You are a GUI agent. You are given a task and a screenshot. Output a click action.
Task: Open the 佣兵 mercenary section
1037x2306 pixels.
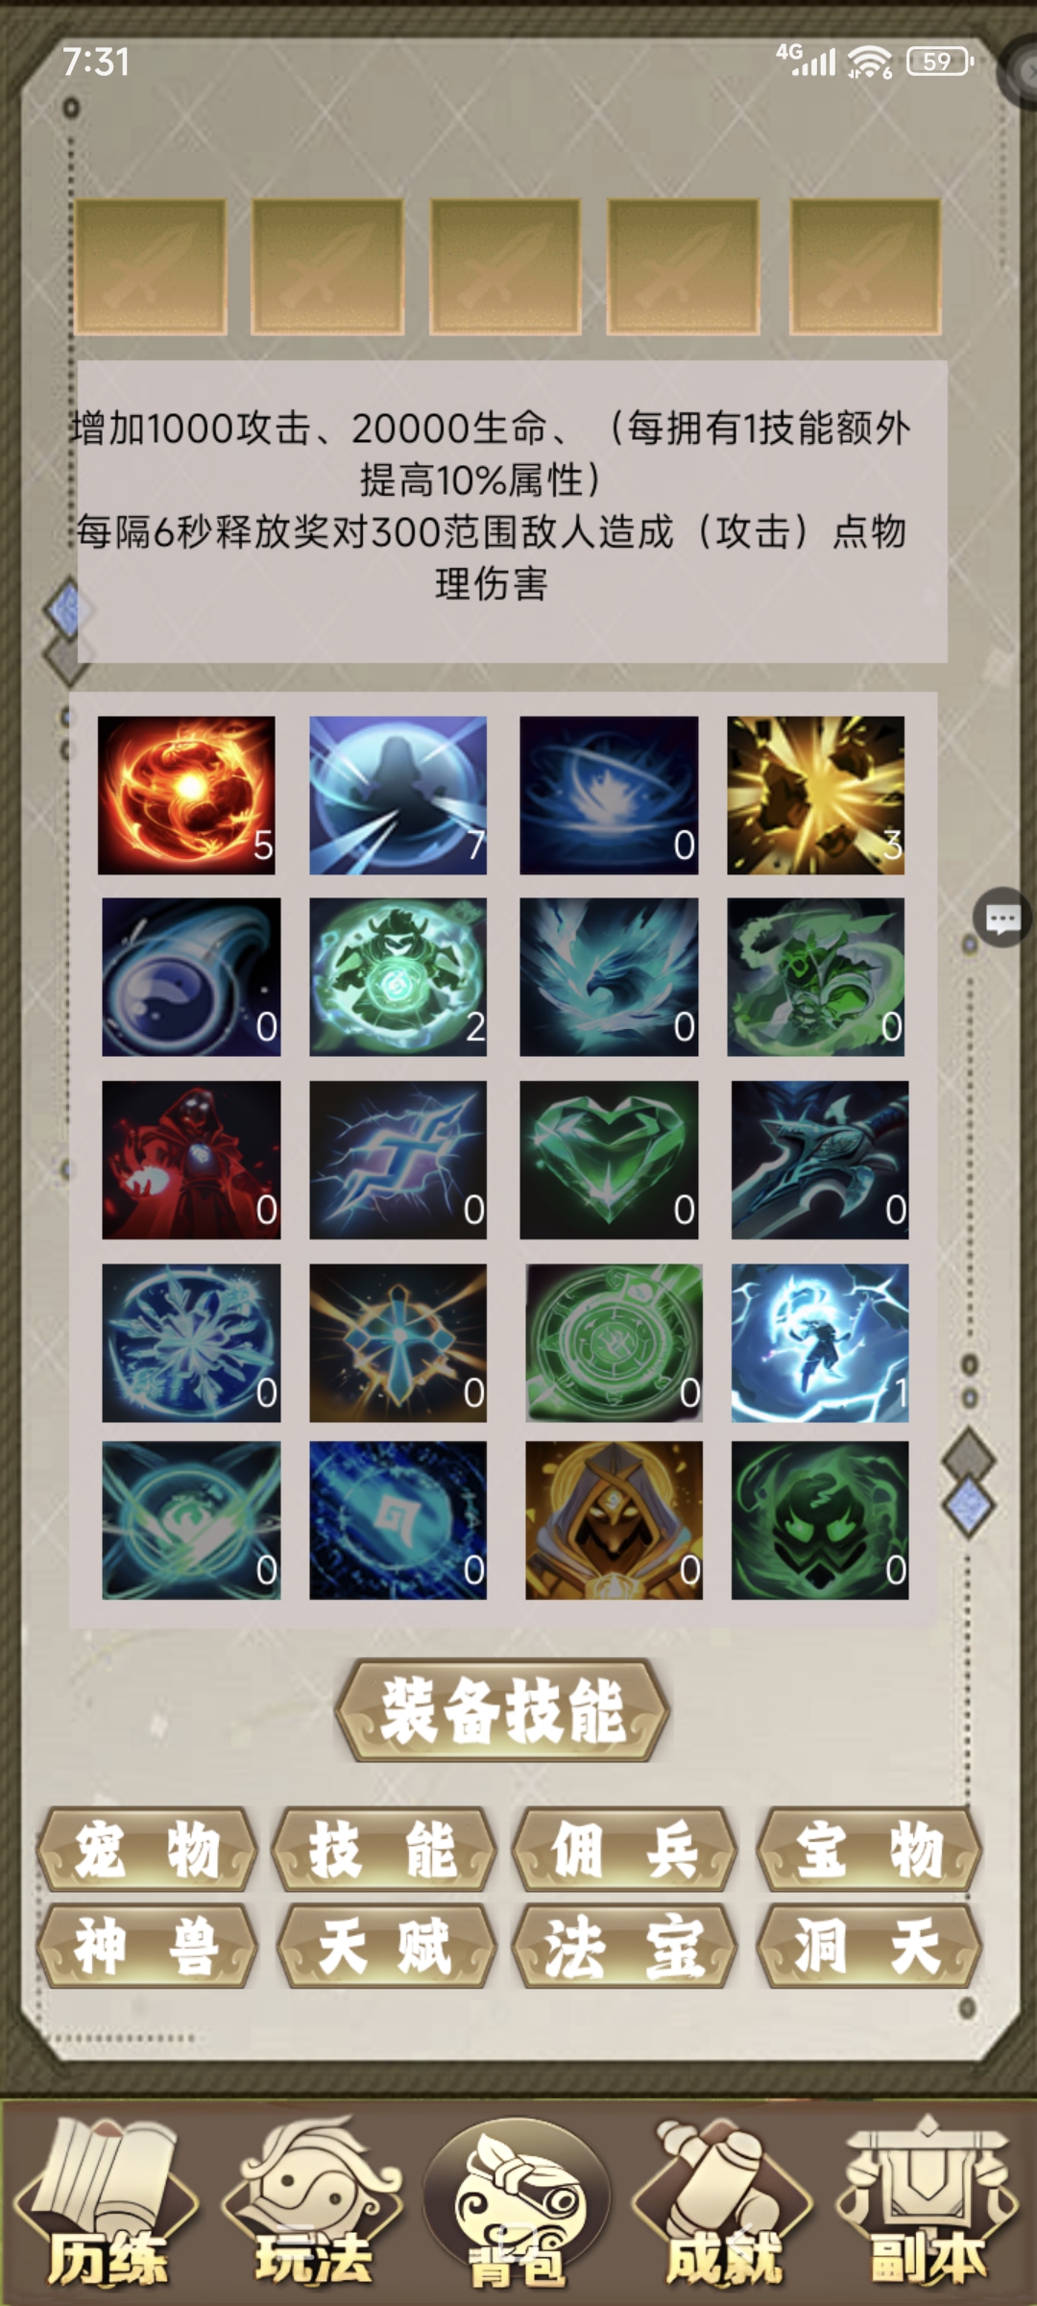pyautogui.click(x=624, y=1850)
